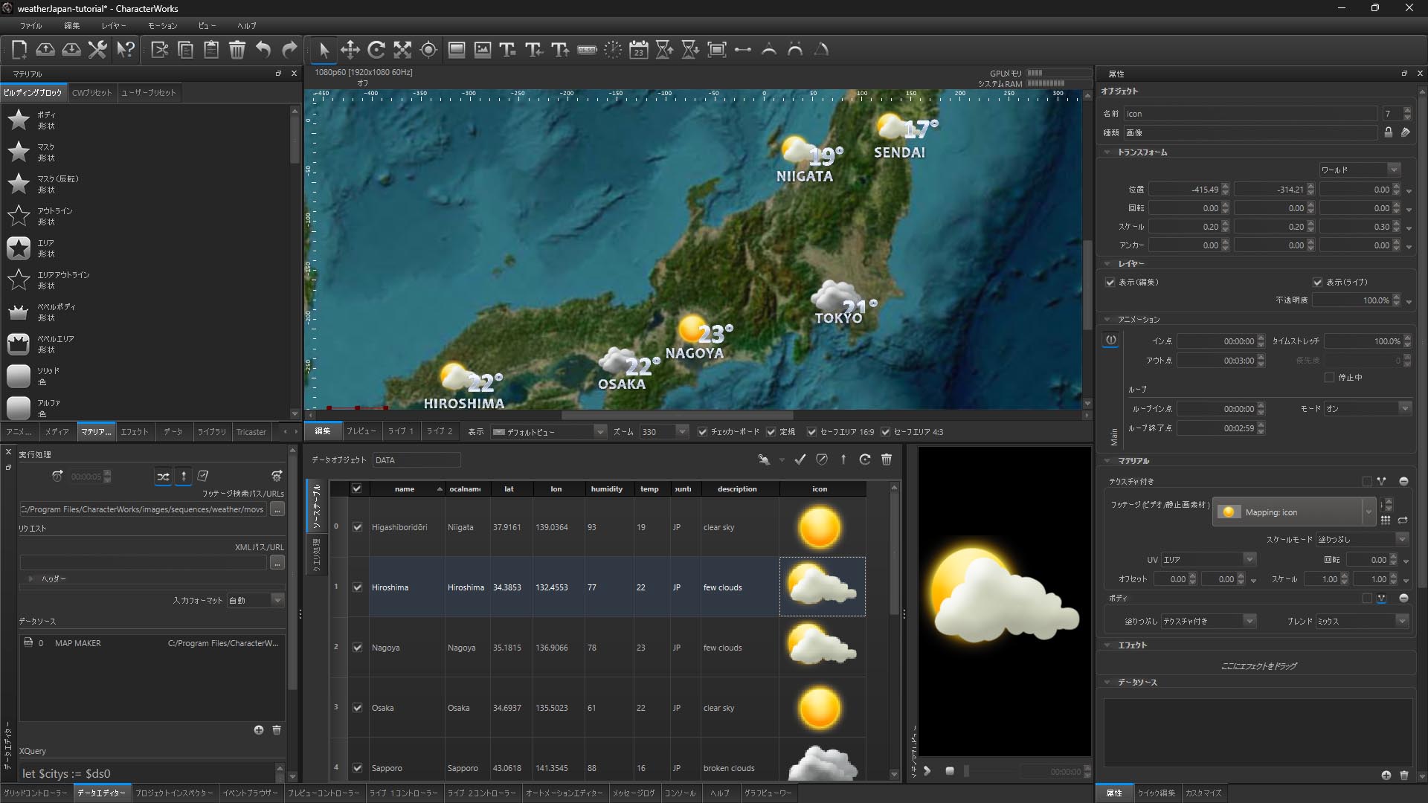Open the zoom 330 dropdown
Screen dimensions: 1428x803
point(681,432)
